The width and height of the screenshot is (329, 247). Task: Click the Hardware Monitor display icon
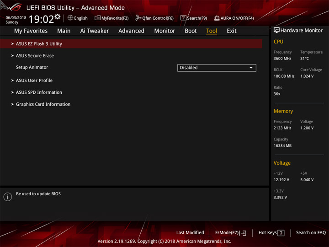coord(276,30)
